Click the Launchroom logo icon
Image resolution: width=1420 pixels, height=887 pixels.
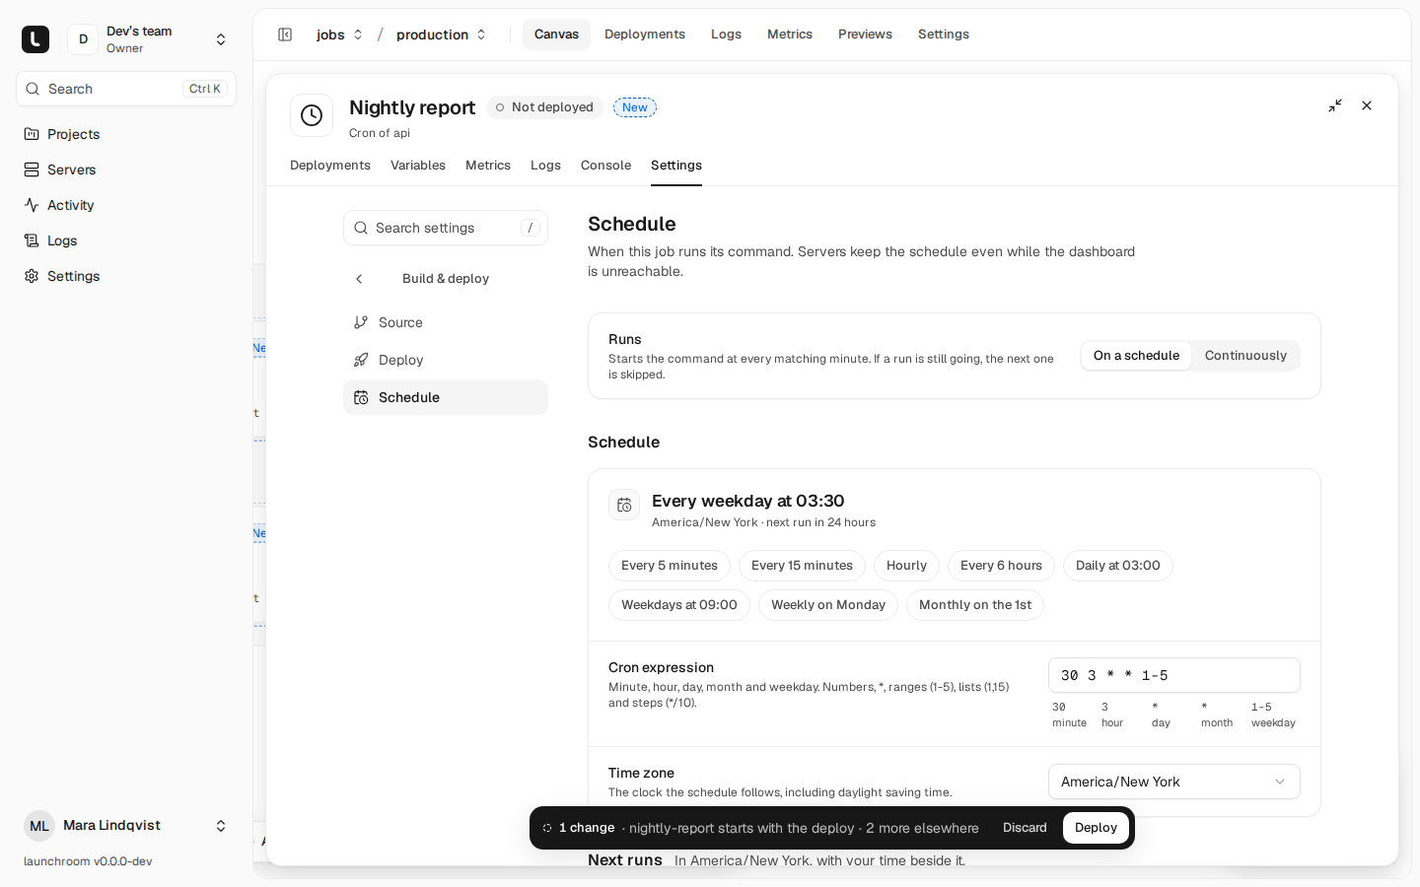click(35, 39)
